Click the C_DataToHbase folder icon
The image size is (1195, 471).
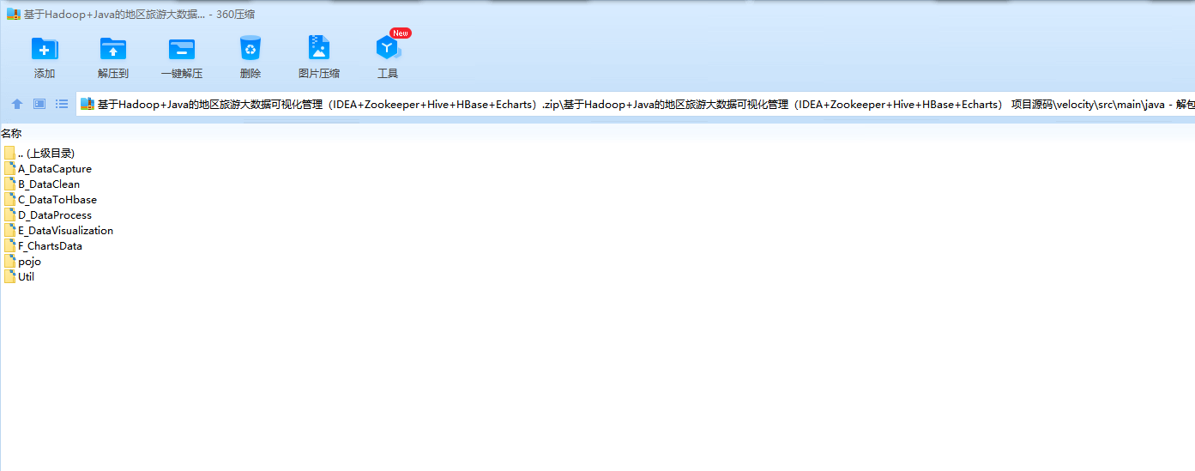click(9, 200)
